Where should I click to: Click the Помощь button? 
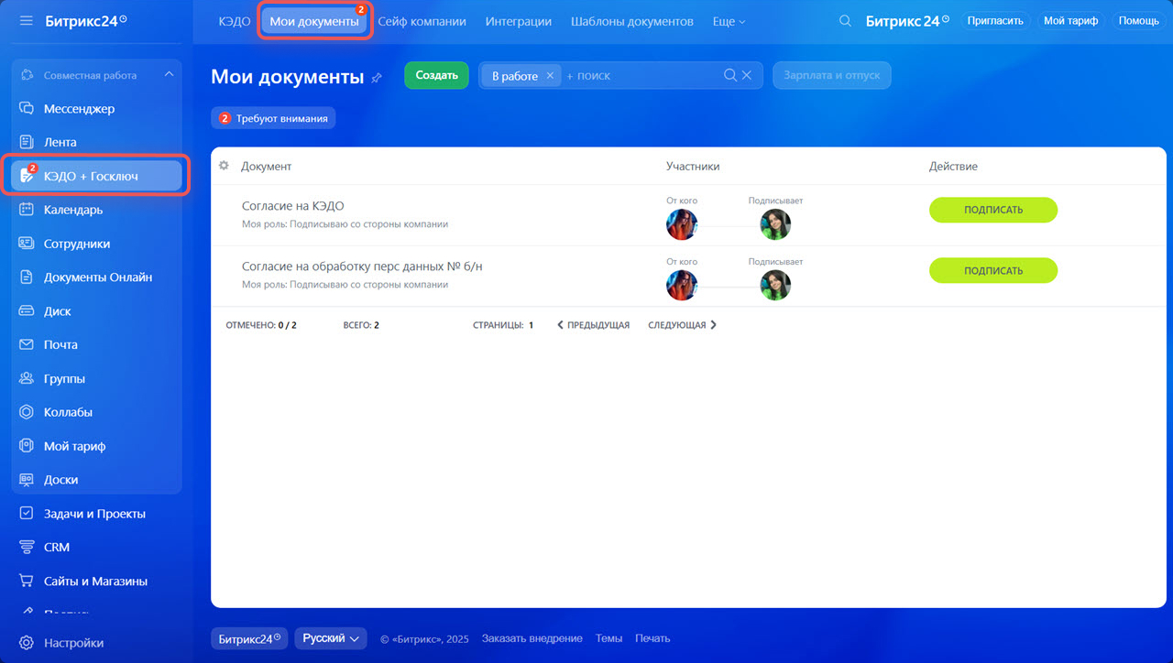point(1138,20)
